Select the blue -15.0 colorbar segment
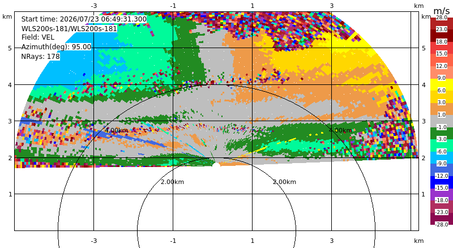This screenshot has height=248, width=453. click(x=442, y=182)
